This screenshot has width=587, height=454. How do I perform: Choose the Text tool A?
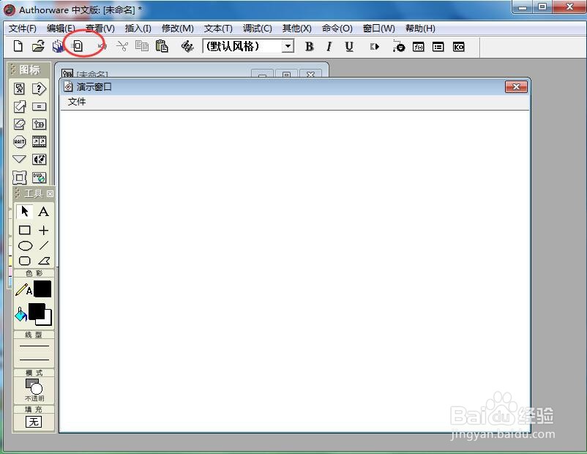(43, 212)
